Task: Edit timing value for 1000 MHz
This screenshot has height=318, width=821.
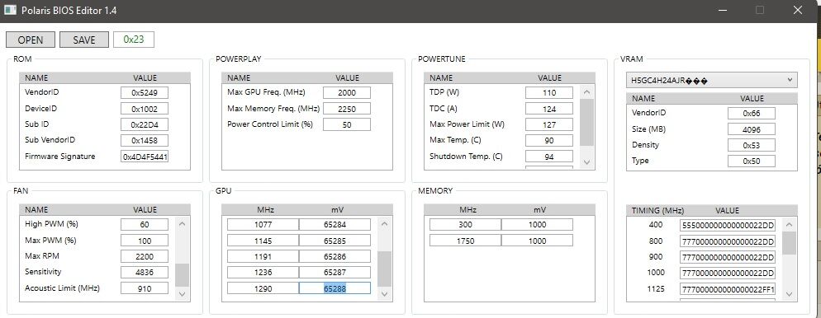Action: [x=728, y=273]
